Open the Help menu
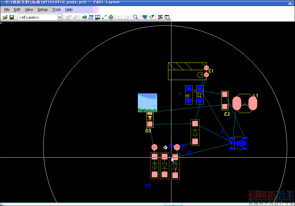295x206 pixels. click(x=69, y=10)
